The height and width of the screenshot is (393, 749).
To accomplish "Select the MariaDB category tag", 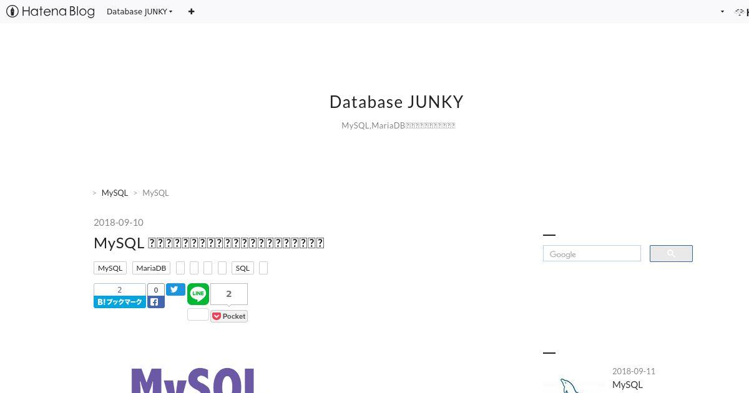I will point(151,268).
